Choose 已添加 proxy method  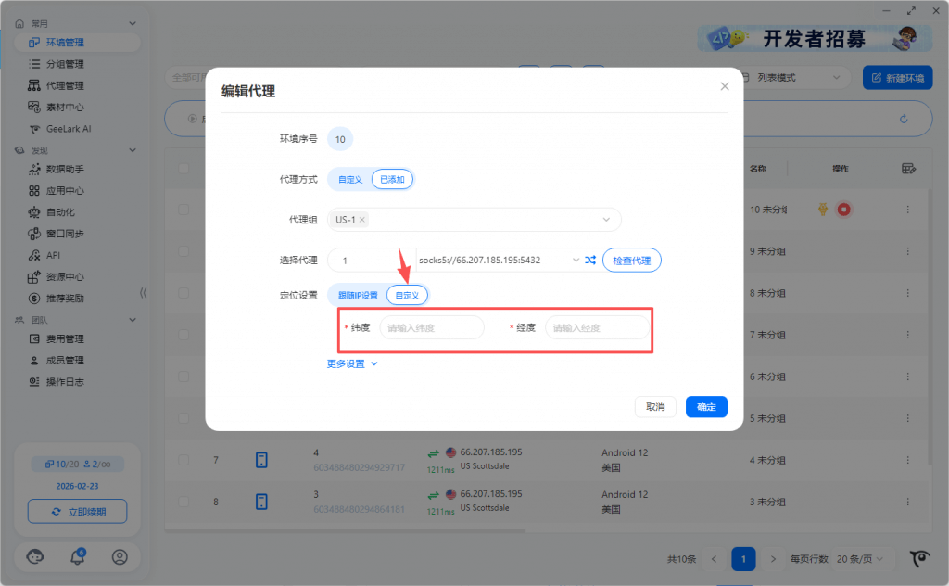tap(392, 179)
